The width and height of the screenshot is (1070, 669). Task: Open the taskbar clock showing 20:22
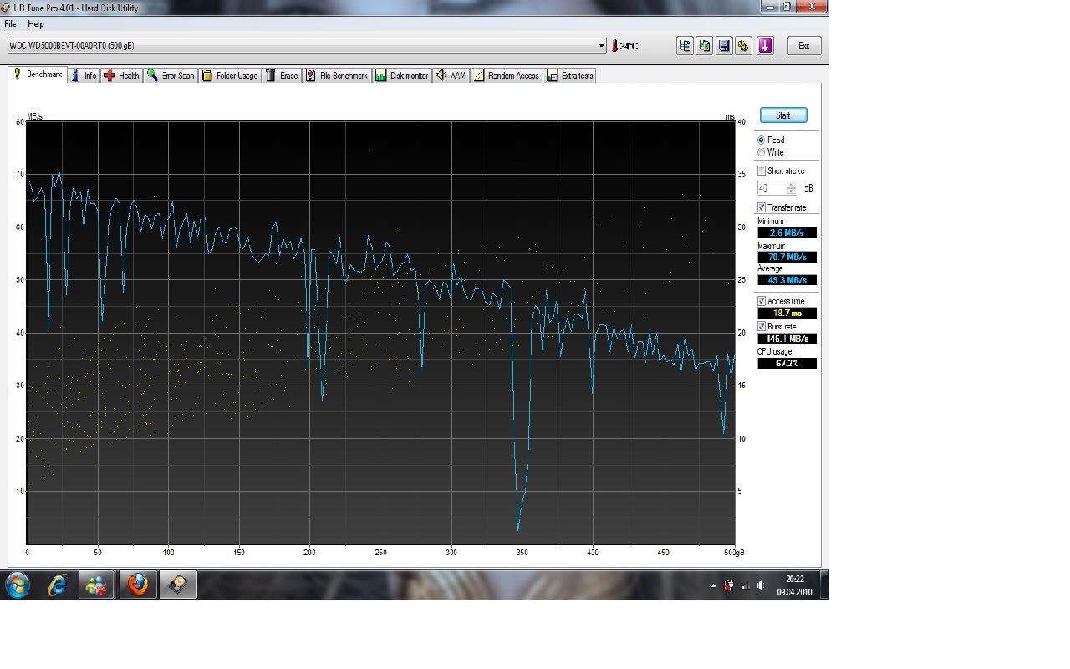tap(795, 585)
